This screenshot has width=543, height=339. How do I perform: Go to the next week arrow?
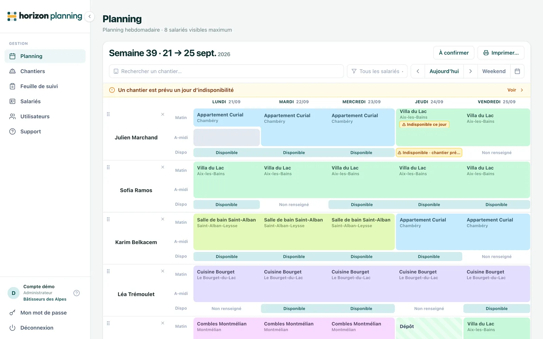(470, 71)
